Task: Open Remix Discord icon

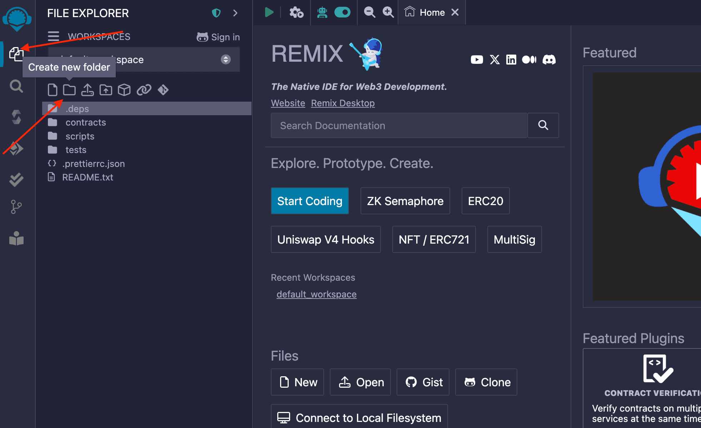Action: coord(549,60)
